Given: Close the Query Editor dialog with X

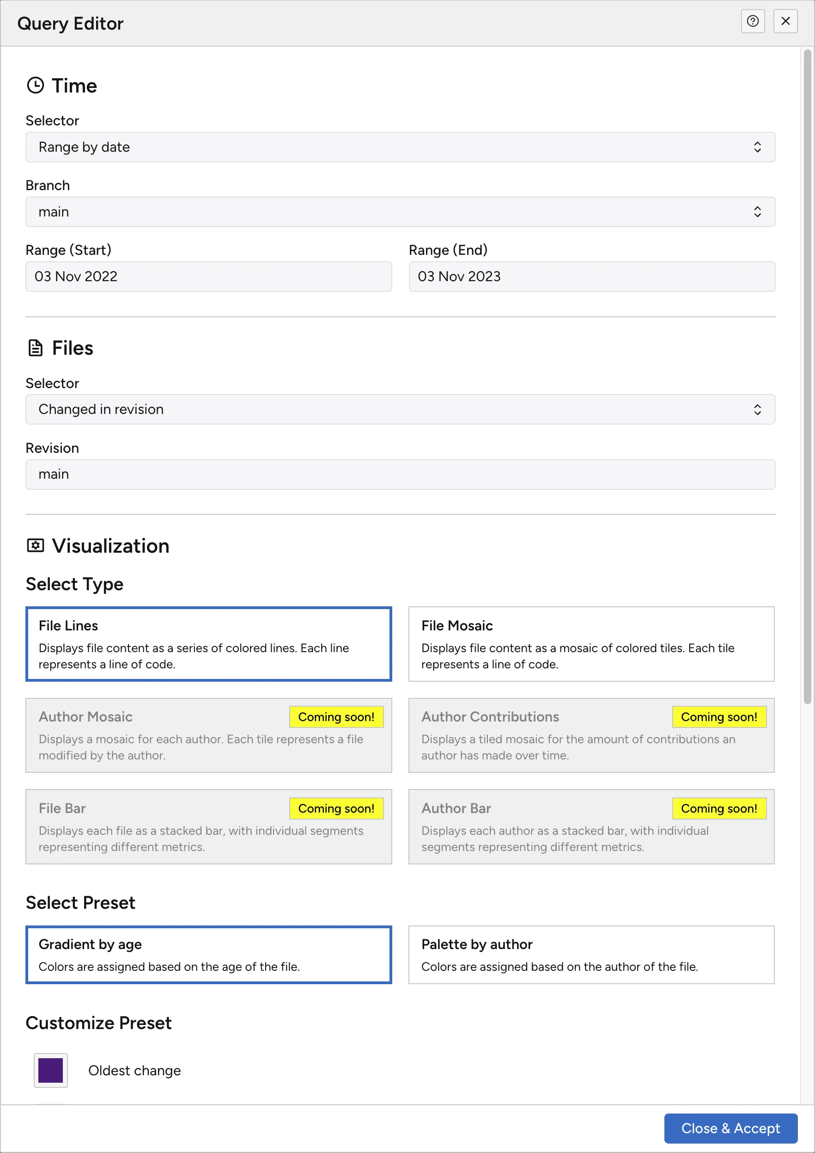Looking at the screenshot, I should coord(785,21).
